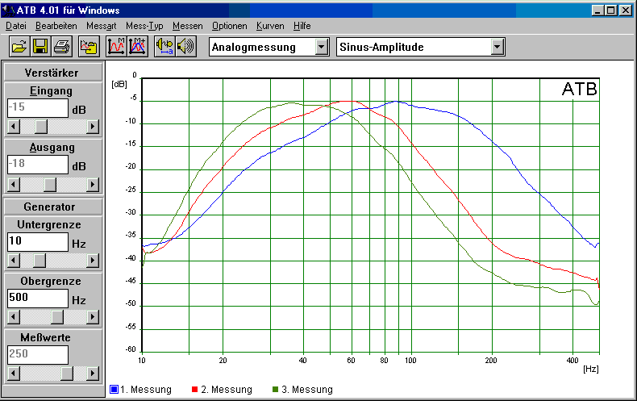637x401 pixels.
Task: Open the Analogmessung dropdown list
Action: tap(323, 47)
